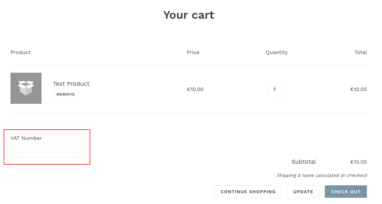Click the €10.00 line total in Total column
382x204 pixels.
point(358,89)
